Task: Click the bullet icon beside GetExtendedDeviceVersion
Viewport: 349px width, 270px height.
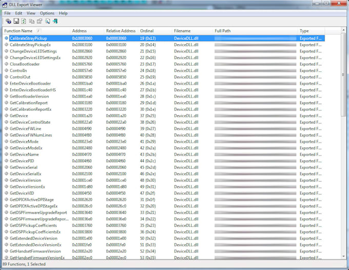Action: coord(7,238)
